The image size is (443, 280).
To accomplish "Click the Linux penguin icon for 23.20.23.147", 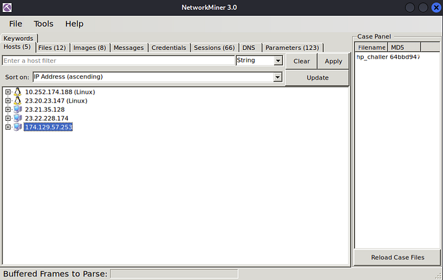I will pyautogui.click(x=18, y=100).
